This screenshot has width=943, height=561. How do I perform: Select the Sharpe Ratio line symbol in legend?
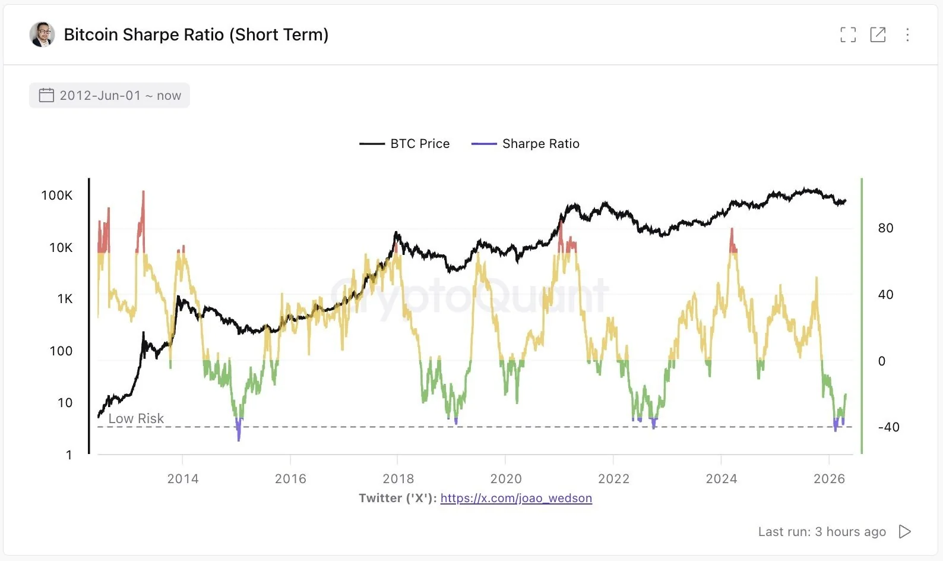[x=484, y=143]
